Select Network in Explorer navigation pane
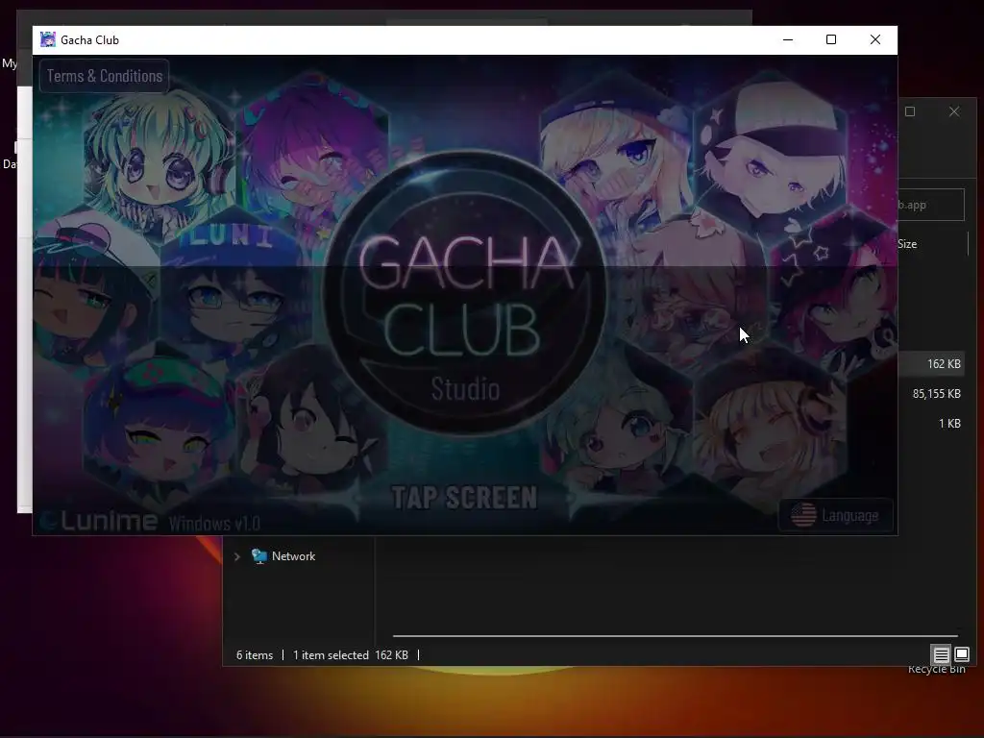The height and width of the screenshot is (738, 984). [293, 556]
